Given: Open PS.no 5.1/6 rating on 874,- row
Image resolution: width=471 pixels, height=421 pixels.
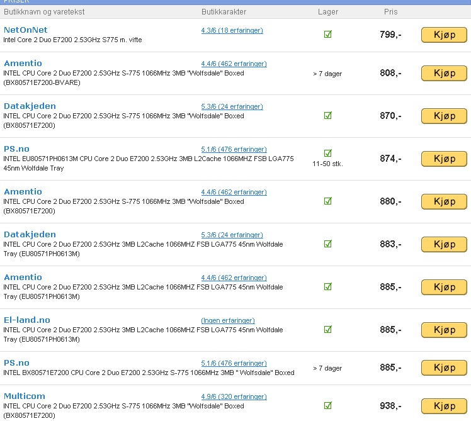Looking at the screenshot, I should click(x=234, y=149).
